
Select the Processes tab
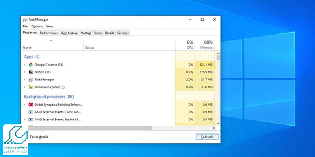point(30,33)
